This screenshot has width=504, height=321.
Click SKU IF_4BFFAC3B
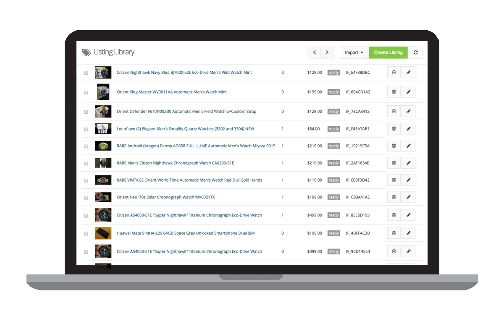point(358,233)
